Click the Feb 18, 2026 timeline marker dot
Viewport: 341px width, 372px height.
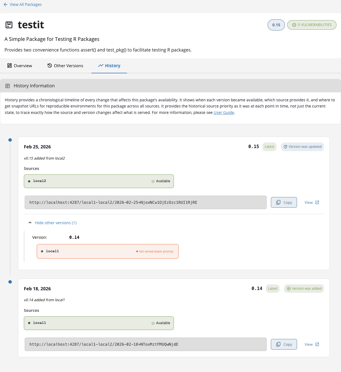point(10,282)
